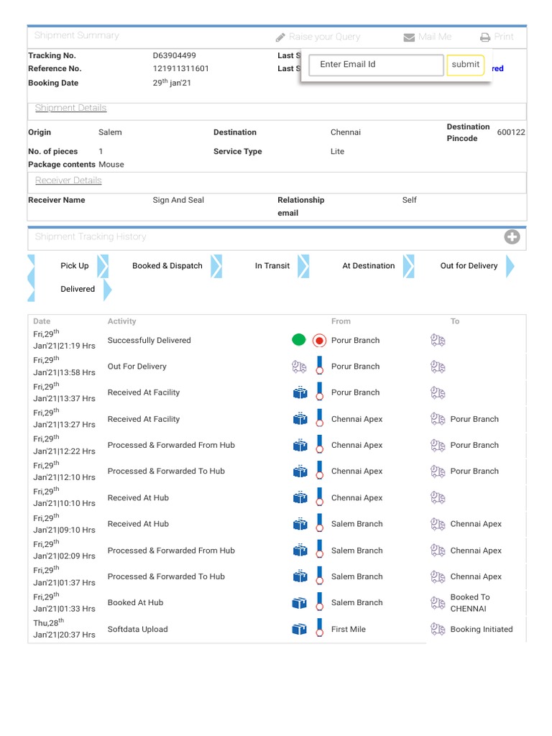Select the In Transit stage
This screenshot has height=736, width=552.
272,266
